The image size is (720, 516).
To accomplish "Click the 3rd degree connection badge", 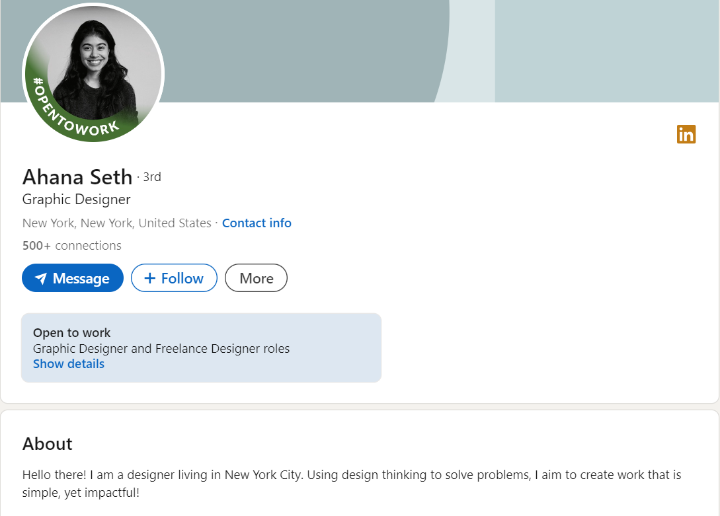I will pos(152,177).
